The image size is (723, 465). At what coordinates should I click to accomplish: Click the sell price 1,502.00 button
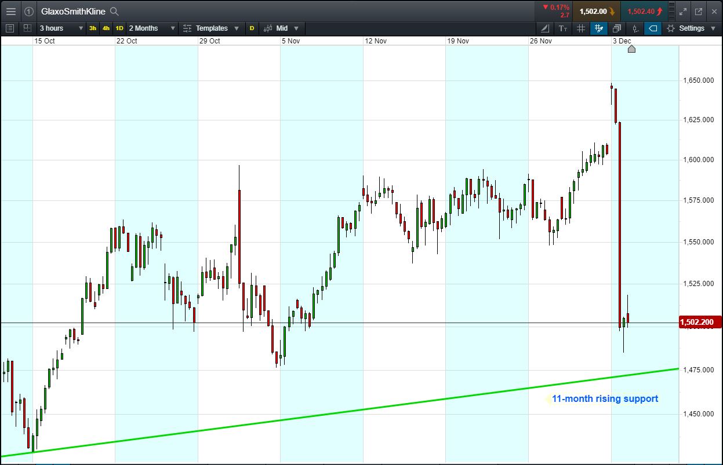pyautogui.click(x=596, y=11)
